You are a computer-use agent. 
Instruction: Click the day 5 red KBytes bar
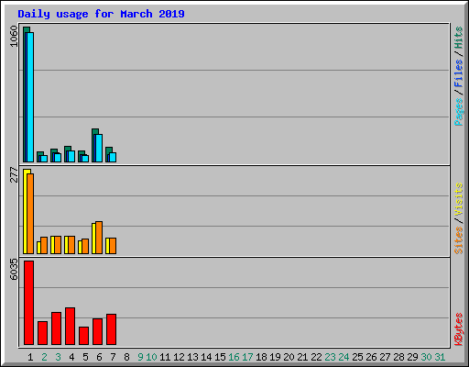(x=84, y=336)
